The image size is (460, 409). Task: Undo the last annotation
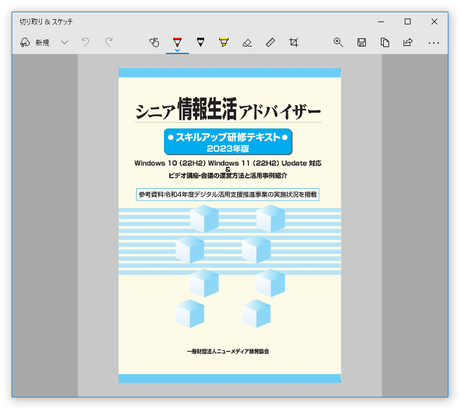(85, 42)
